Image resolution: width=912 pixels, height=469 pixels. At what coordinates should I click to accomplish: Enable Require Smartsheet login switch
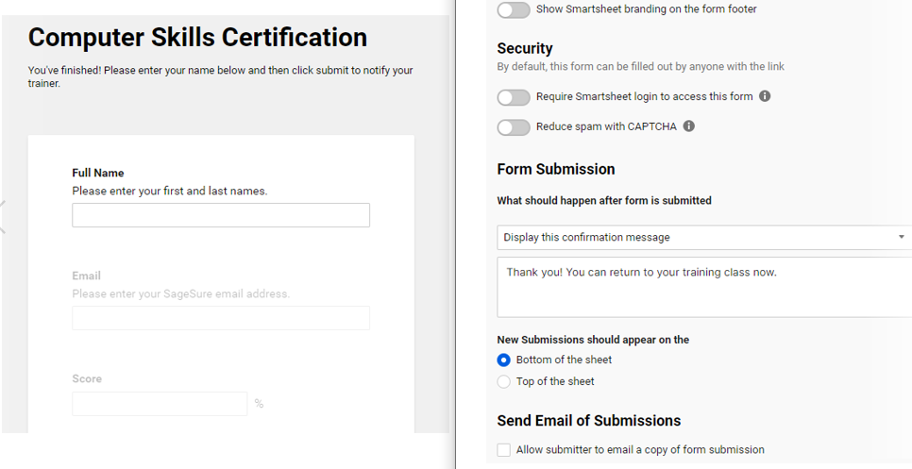click(514, 97)
